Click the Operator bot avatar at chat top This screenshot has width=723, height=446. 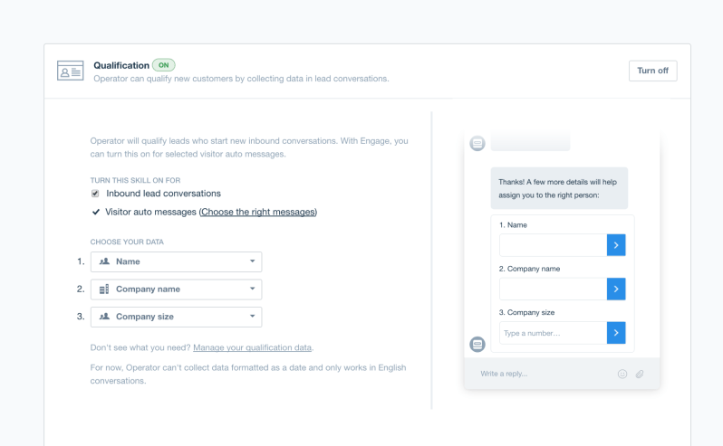coord(477,144)
